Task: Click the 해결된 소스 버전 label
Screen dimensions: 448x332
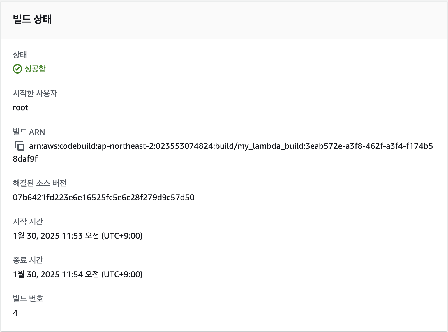Action: point(40,183)
